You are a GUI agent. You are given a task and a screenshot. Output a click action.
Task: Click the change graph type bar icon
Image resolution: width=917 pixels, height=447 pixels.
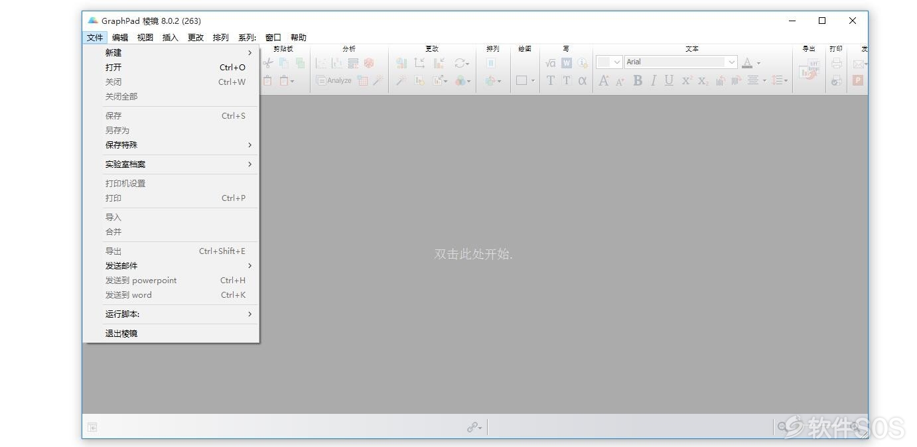click(x=401, y=63)
